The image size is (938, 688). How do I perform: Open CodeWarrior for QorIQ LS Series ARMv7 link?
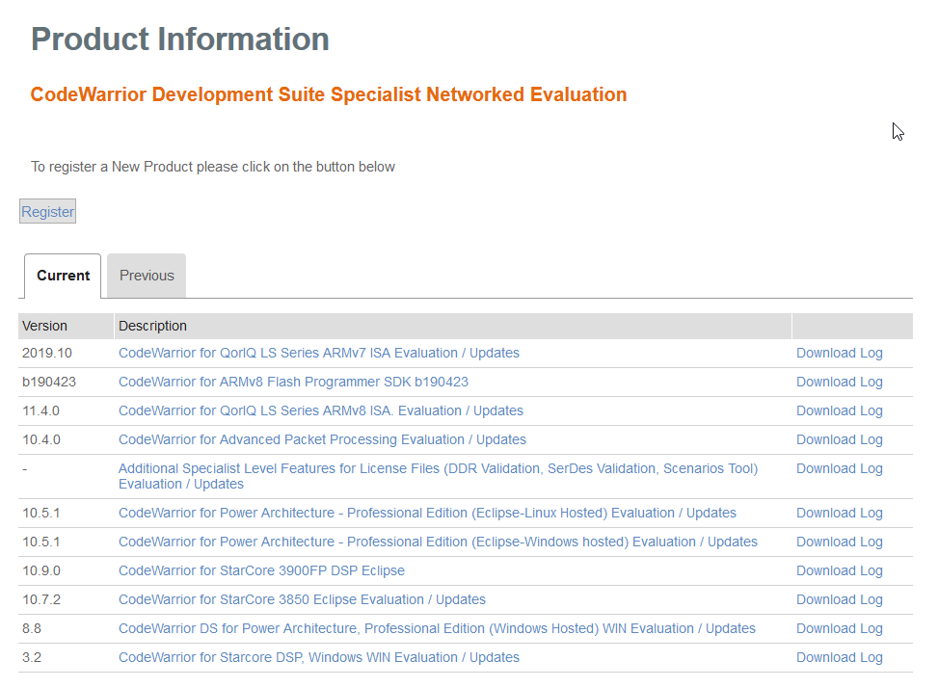(x=318, y=354)
